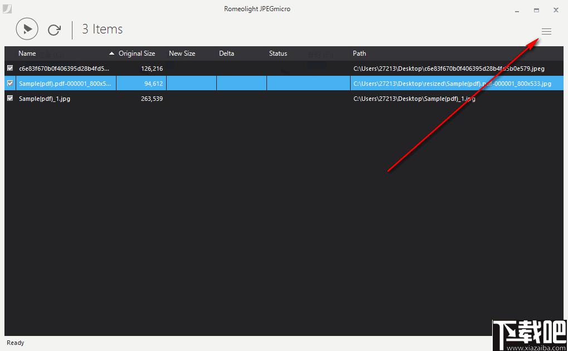
Task: Sort by the Name column header
Action: pos(27,53)
